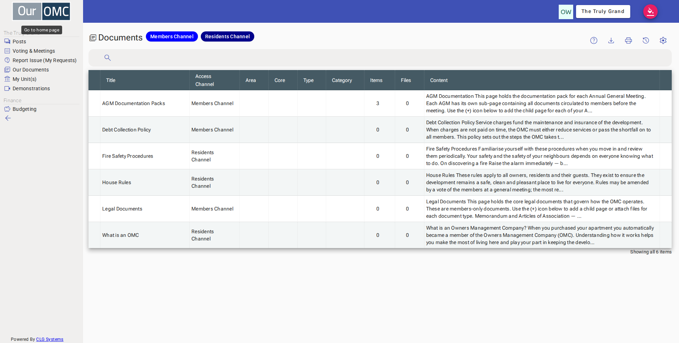Click the Budgeting piggy bank icon
This screenshot has height=343, width=679.
tap(7, 109)
